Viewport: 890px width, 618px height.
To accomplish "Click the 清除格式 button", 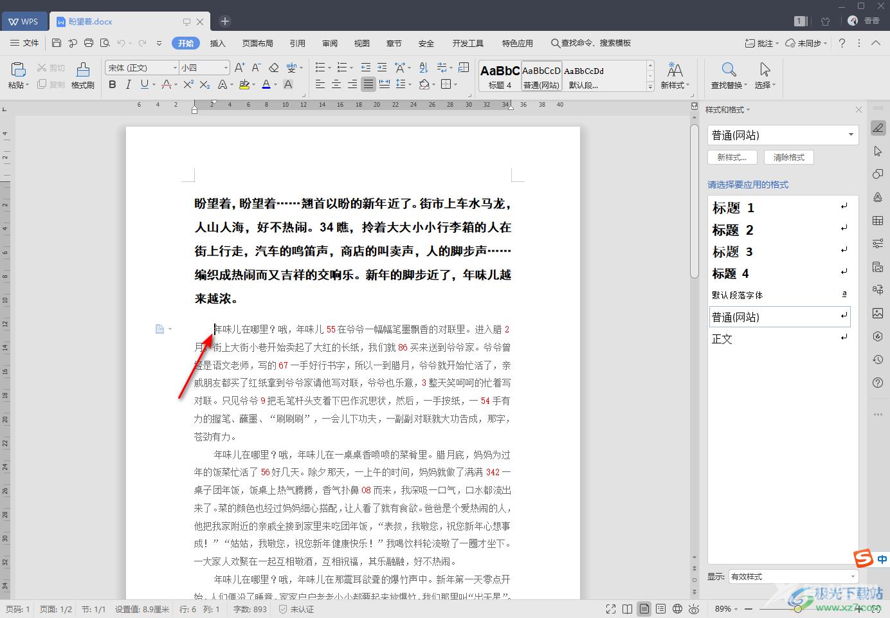I will [x=789, y=157].
